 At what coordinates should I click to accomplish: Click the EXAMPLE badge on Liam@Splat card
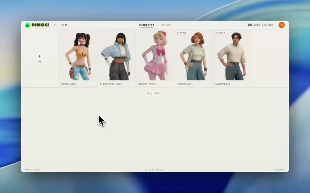pos(220,33)
